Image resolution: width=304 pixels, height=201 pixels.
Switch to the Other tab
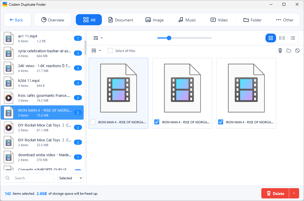pyautogui.click(x=285, y=20)
